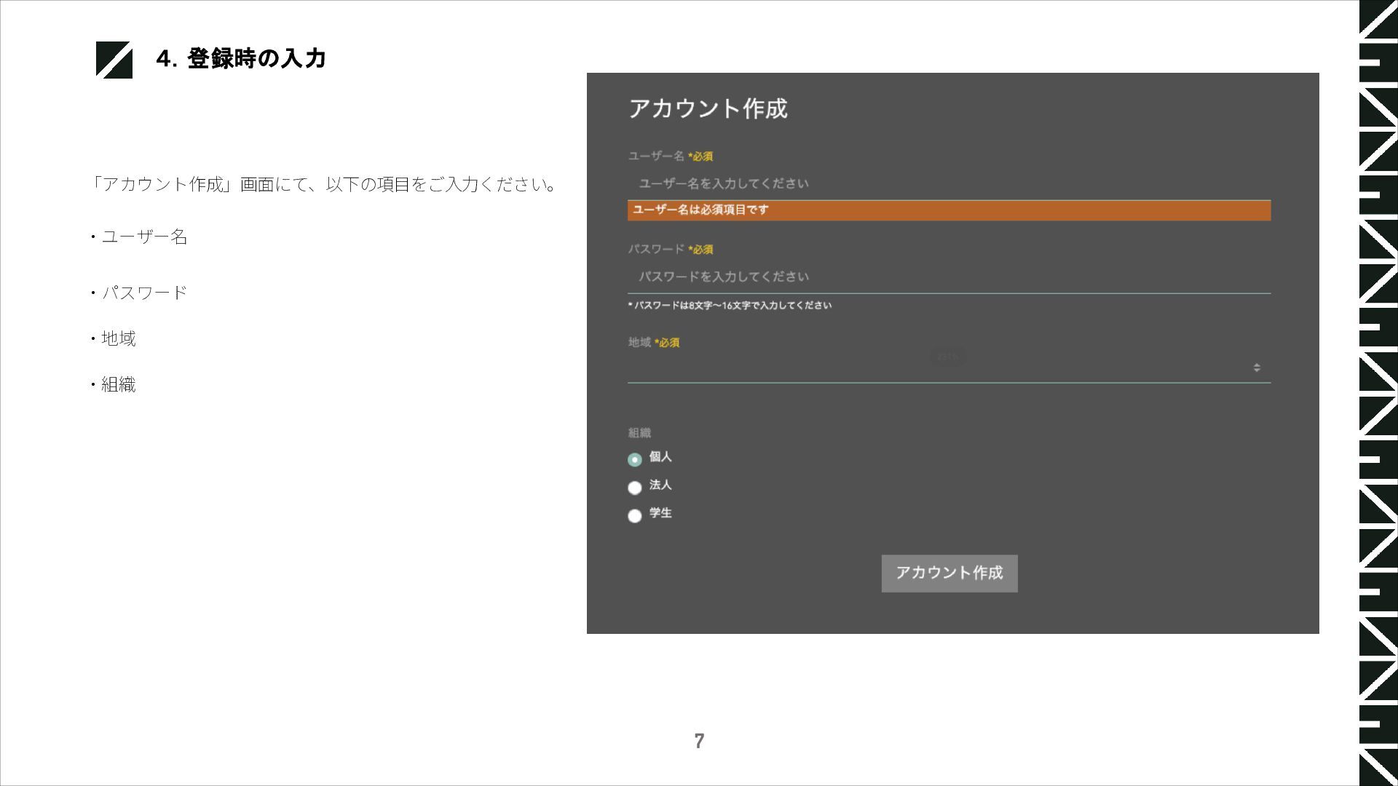
Task: Click the orange ユーザー名は必須項目です error banner
Action: pyautogui.click(x=948, y=210)
